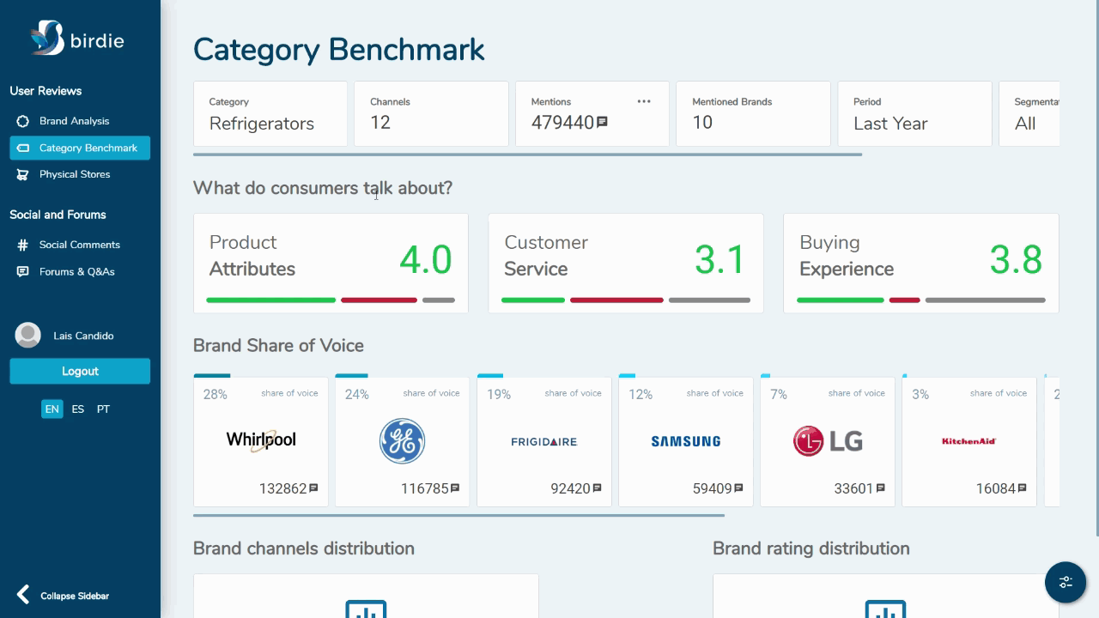
Task: Click comment icon beside Frigidaire's 92420
Action: tap(597, 488)
